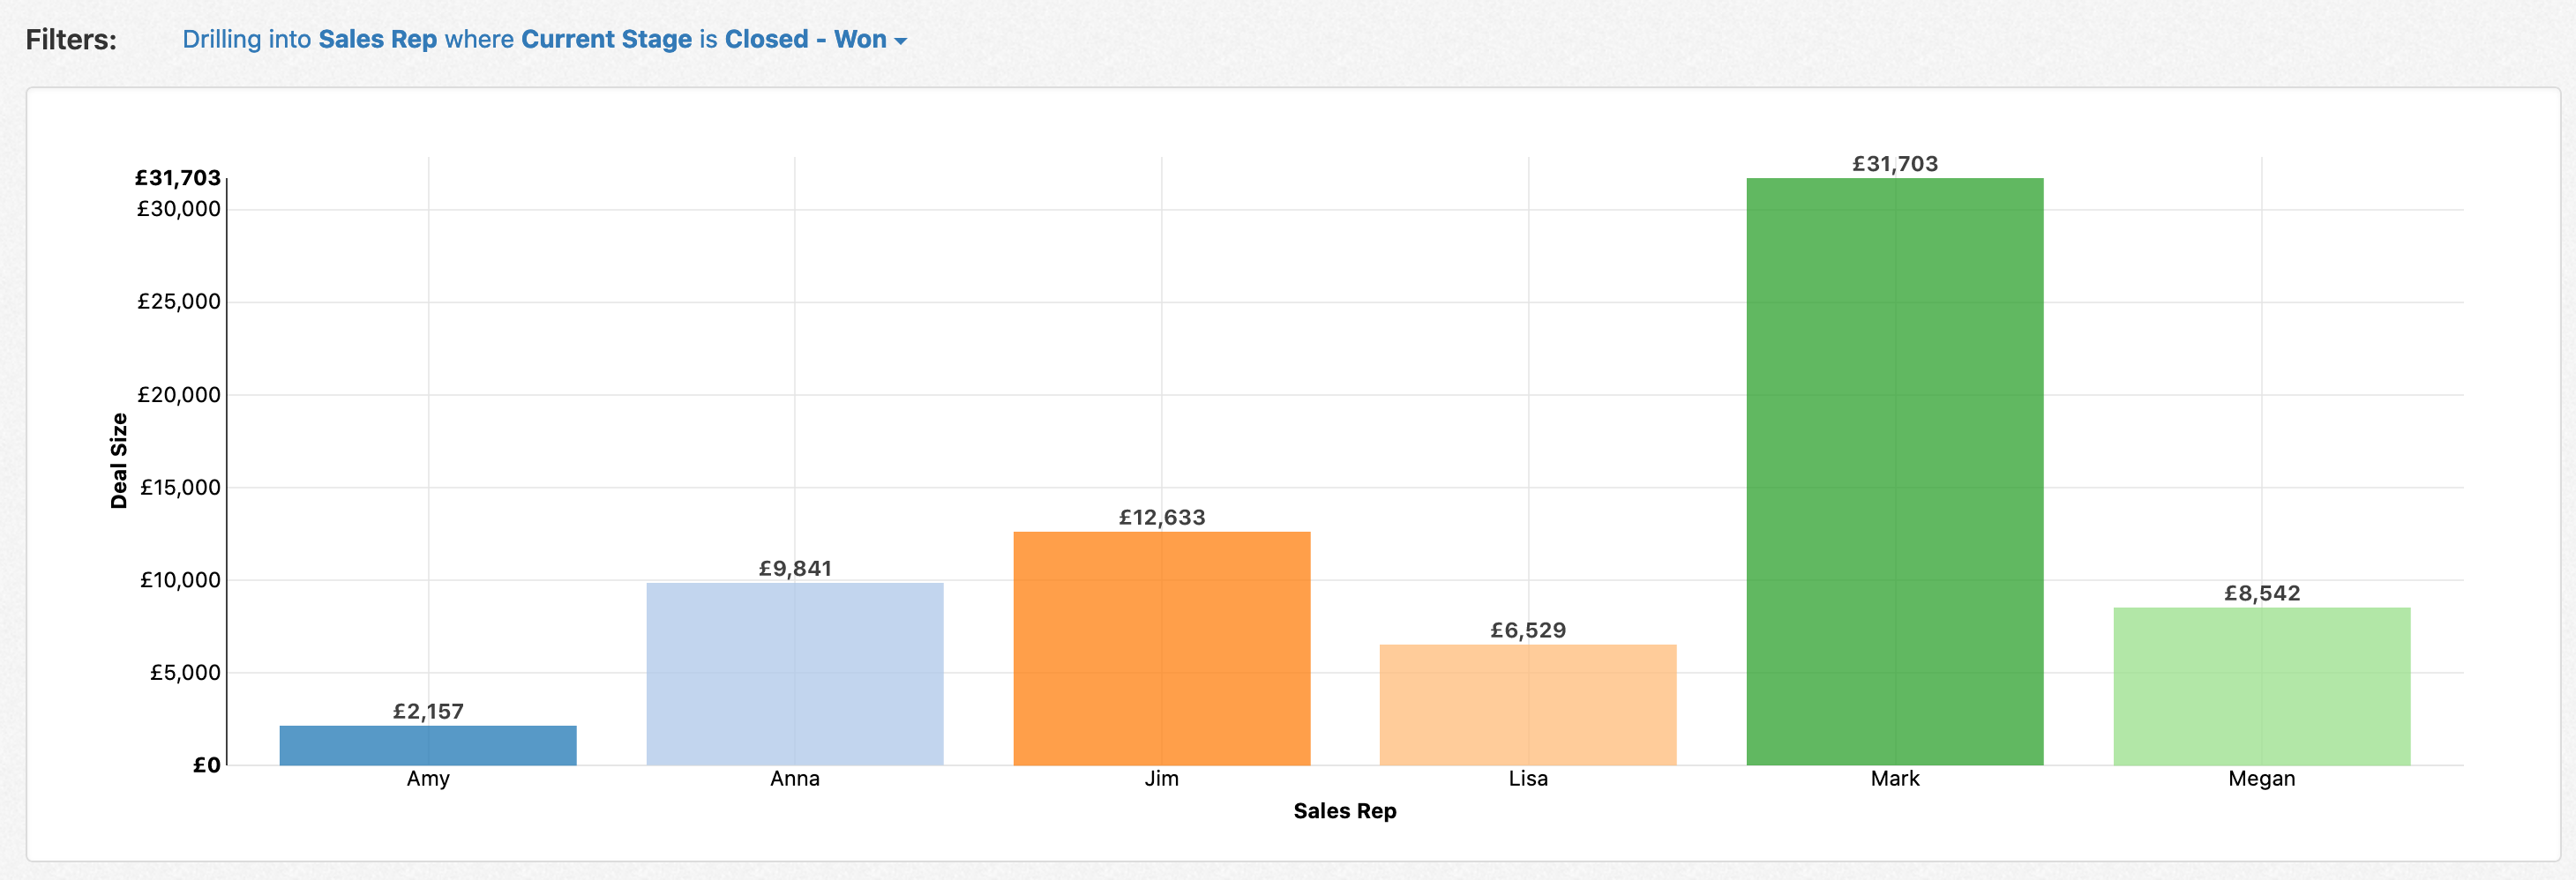Click the Filters: heading

pyautogui.click(x=71, y=39)
